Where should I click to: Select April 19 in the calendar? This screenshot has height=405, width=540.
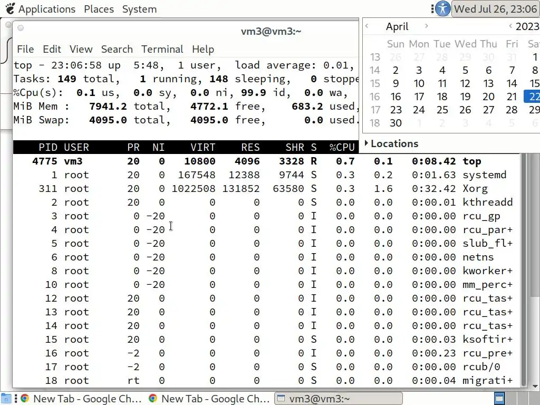coord(465,97)
